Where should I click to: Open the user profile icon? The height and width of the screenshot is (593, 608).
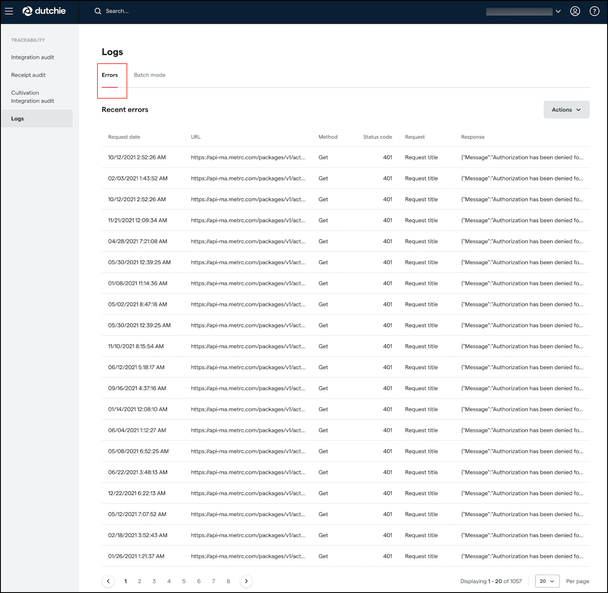tap(575, 11)
